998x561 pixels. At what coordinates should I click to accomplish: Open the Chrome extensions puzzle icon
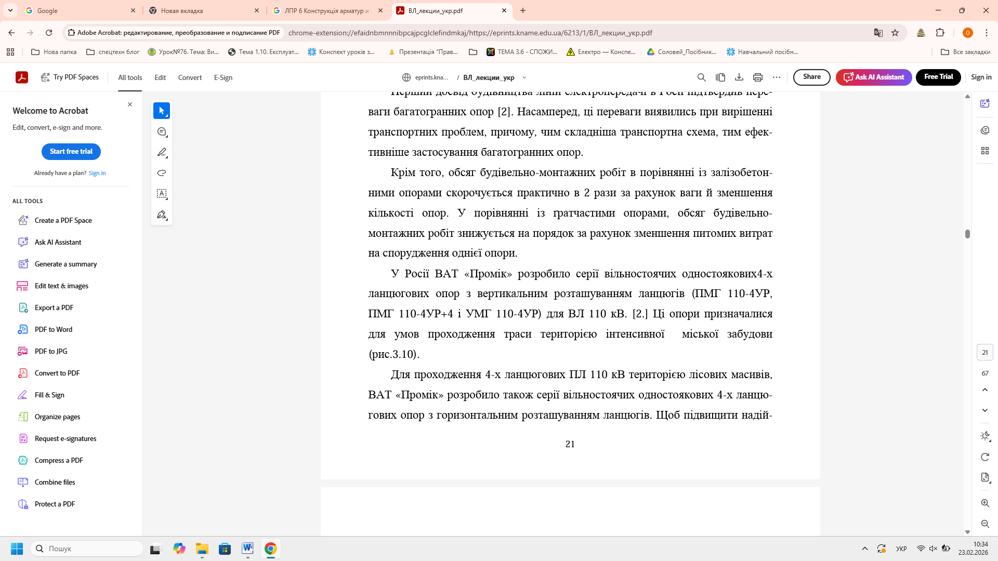tap(940, 33)
